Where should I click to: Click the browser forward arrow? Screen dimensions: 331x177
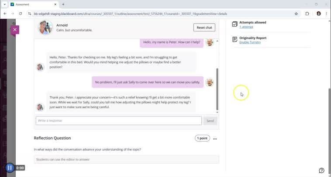[13, 14]
